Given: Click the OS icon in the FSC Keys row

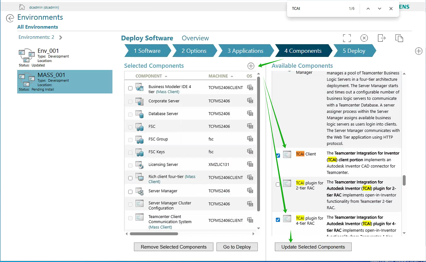Looking at the screenshot, I should point(250,151).
